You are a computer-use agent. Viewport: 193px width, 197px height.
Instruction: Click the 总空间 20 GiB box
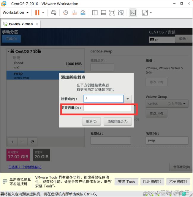pyautogui.click(x=42, y=155)
